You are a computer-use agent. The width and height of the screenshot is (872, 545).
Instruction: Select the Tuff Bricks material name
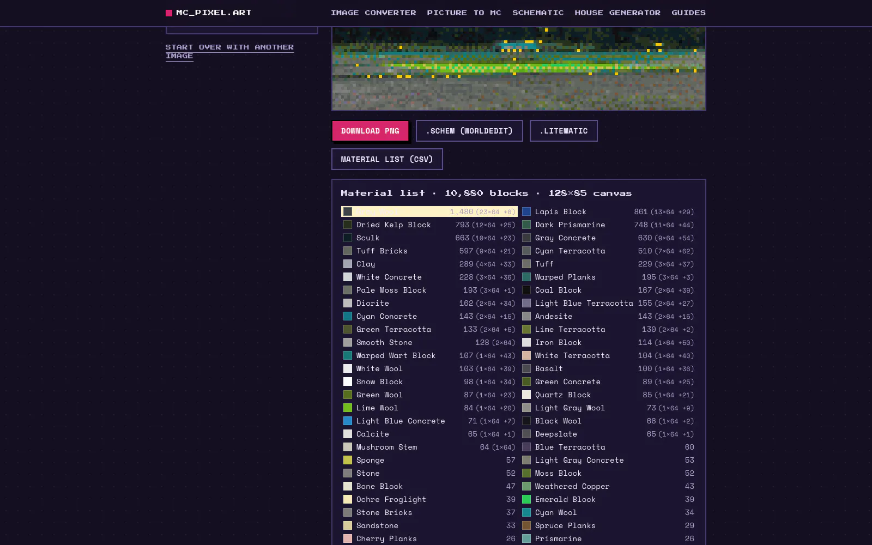pos(381,251)
